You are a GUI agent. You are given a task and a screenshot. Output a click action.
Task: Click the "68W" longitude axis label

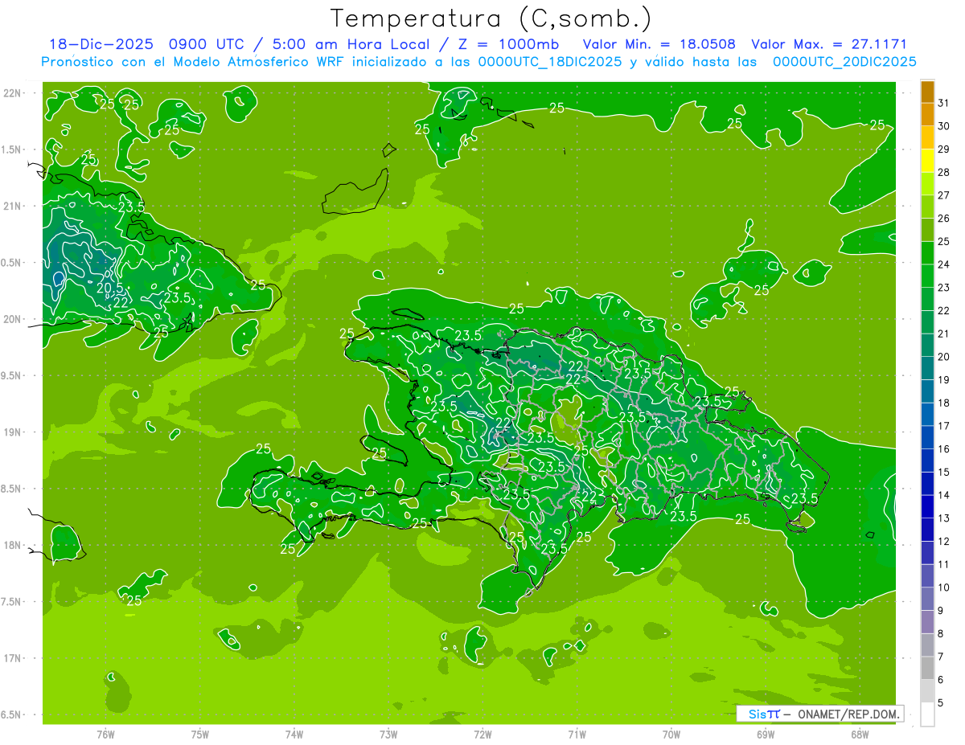pos(860,734)
